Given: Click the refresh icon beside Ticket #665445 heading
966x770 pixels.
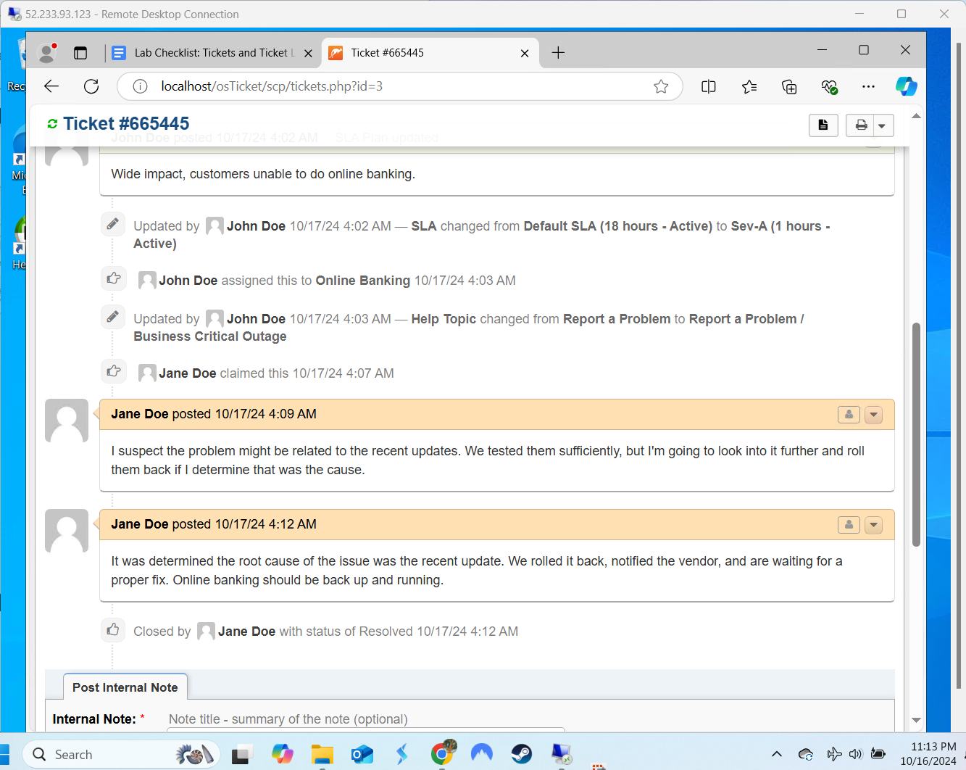Looking at the screenshot, I should pyautogui.click(x=52, y=124).
